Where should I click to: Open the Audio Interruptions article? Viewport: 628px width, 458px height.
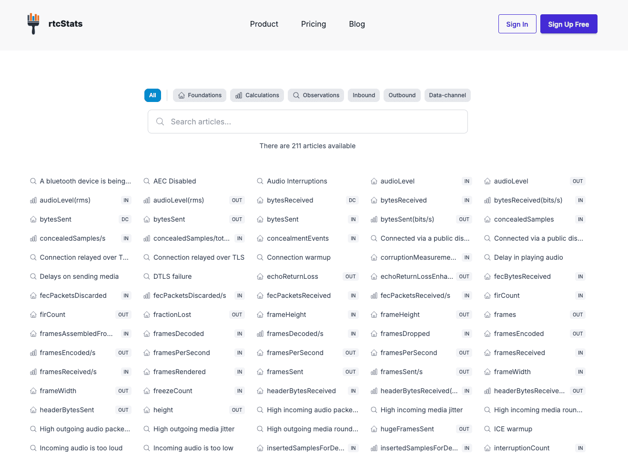point(296,181)
